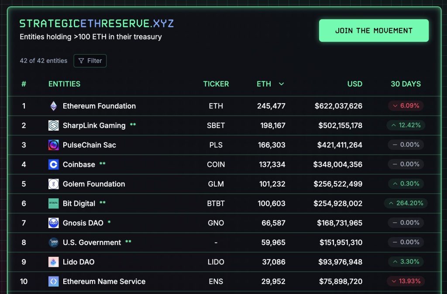447x294 pixels.
Task: Click the PulseChain Sac circular logo
Action: 53,145
